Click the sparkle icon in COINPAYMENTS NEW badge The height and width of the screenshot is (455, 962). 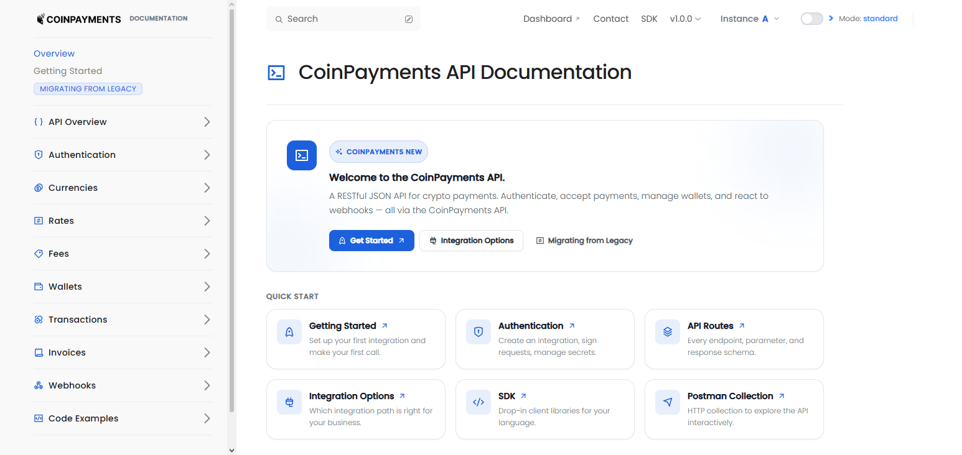click(339, 152)
